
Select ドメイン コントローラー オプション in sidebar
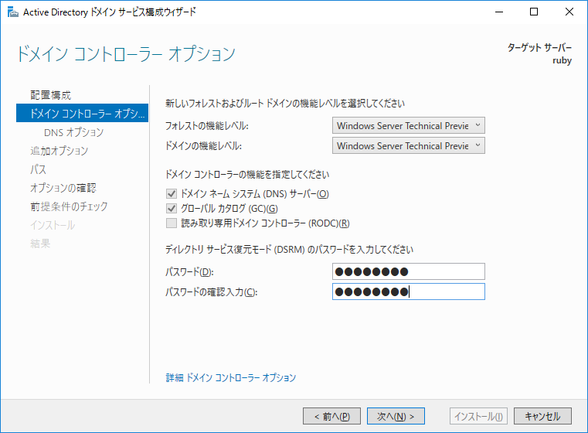[82, 114]
